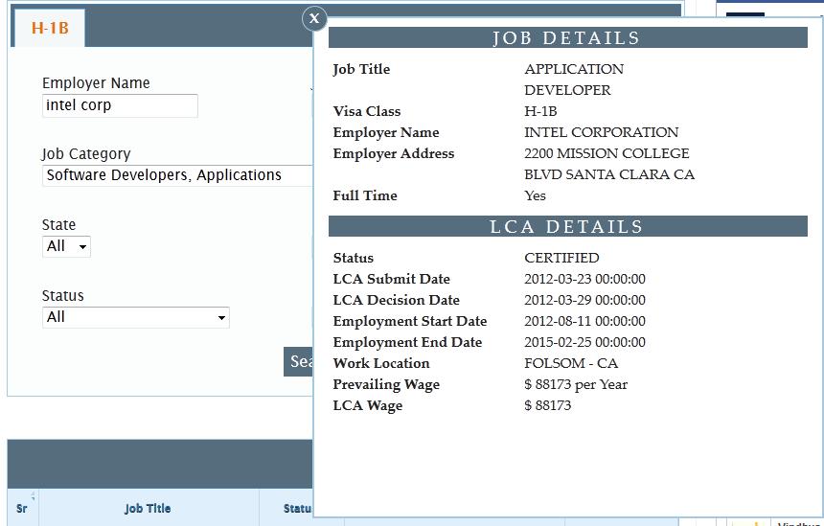The height and width of the screenshot is (526, 824).
Task: Open the Job Category dropdown
Action: coord(178,175)
